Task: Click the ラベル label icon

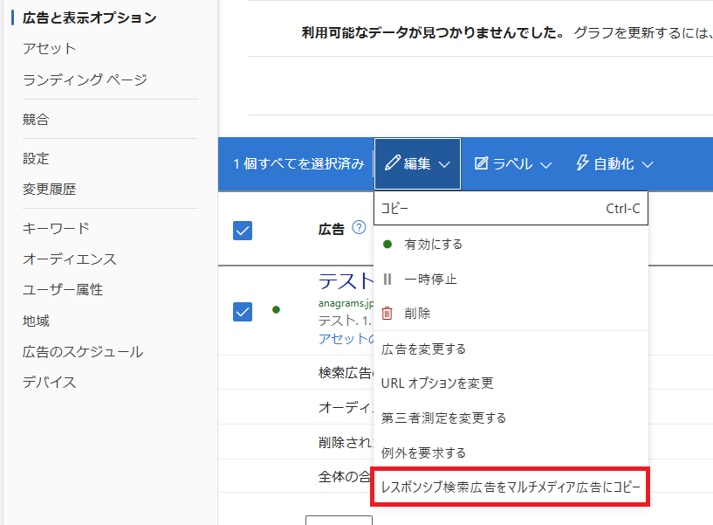Action: (x=481, y=163)
